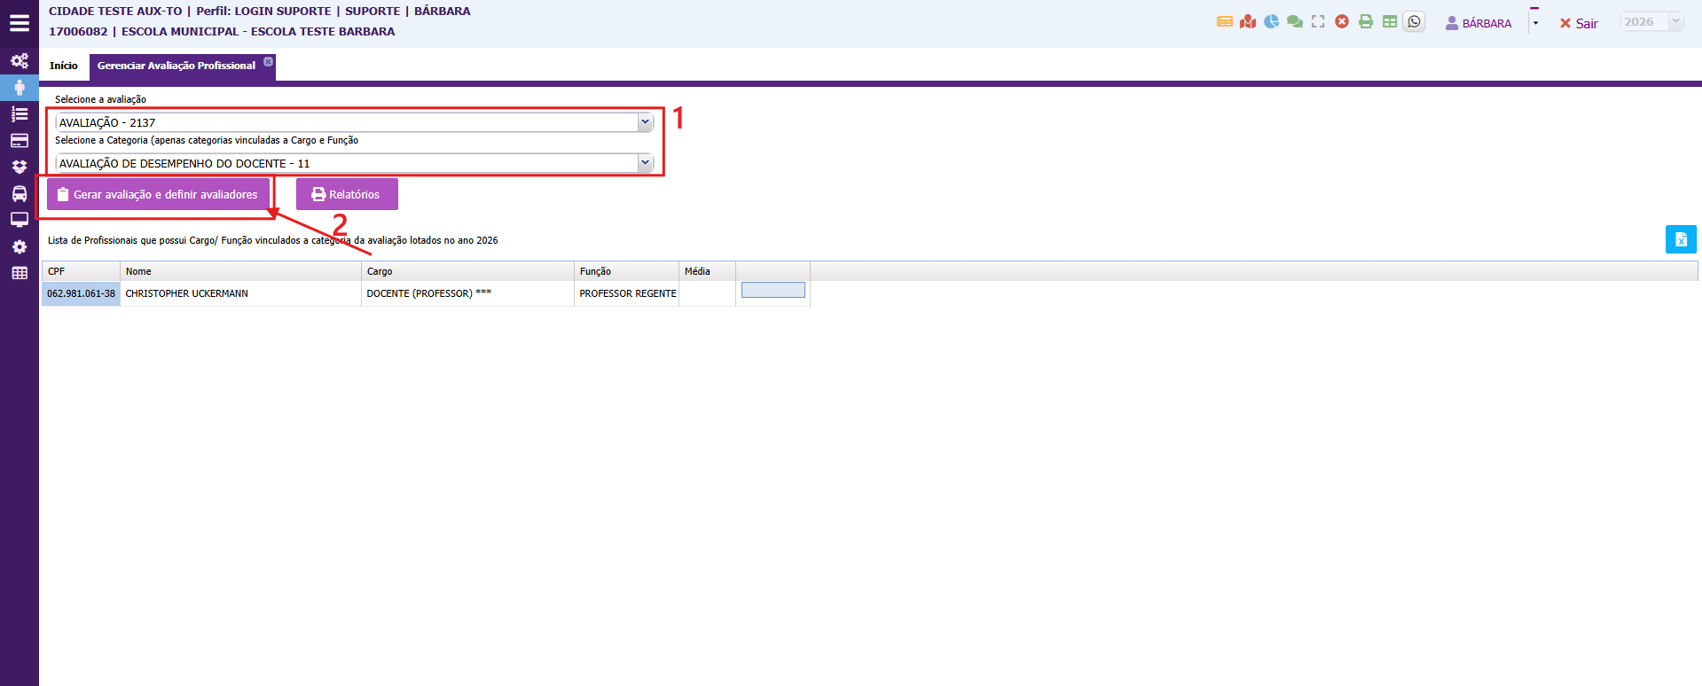
Task: Click the progress bar in CHRISTOPHER UCKERMANN row
Action: coord(773,291)
